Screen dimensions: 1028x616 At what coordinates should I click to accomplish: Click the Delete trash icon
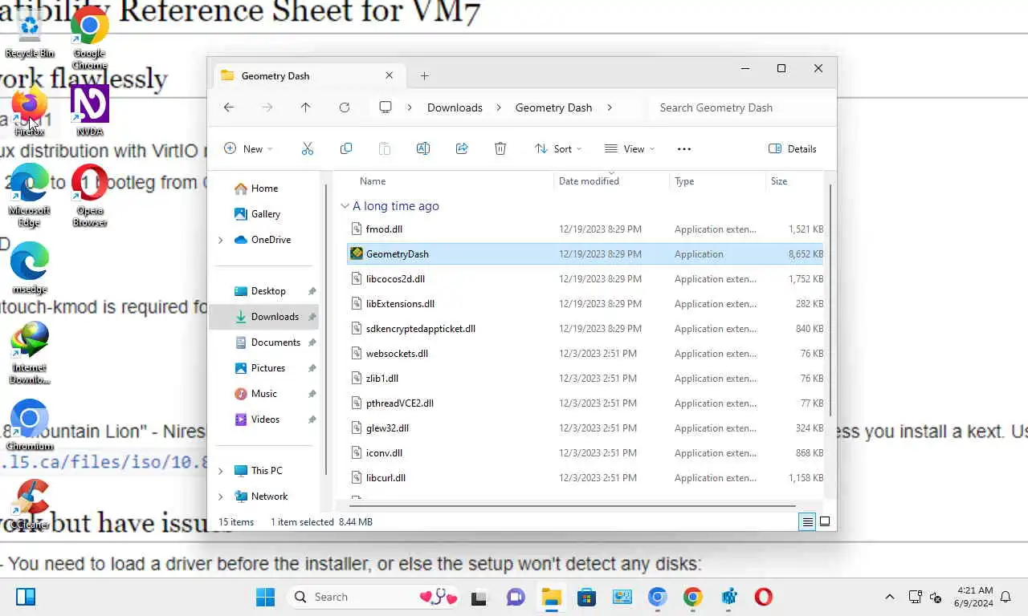(500, 148)
